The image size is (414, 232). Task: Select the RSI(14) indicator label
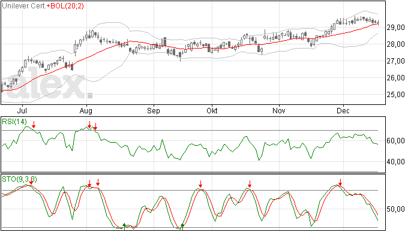[14, 122]
